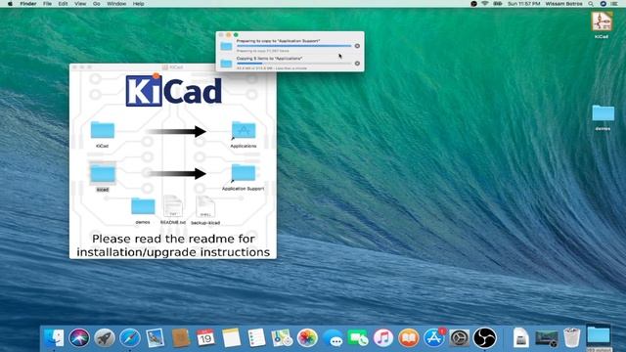Open the File menu
The width and height of the screenshot is (626, 352).
coord(47,4)
